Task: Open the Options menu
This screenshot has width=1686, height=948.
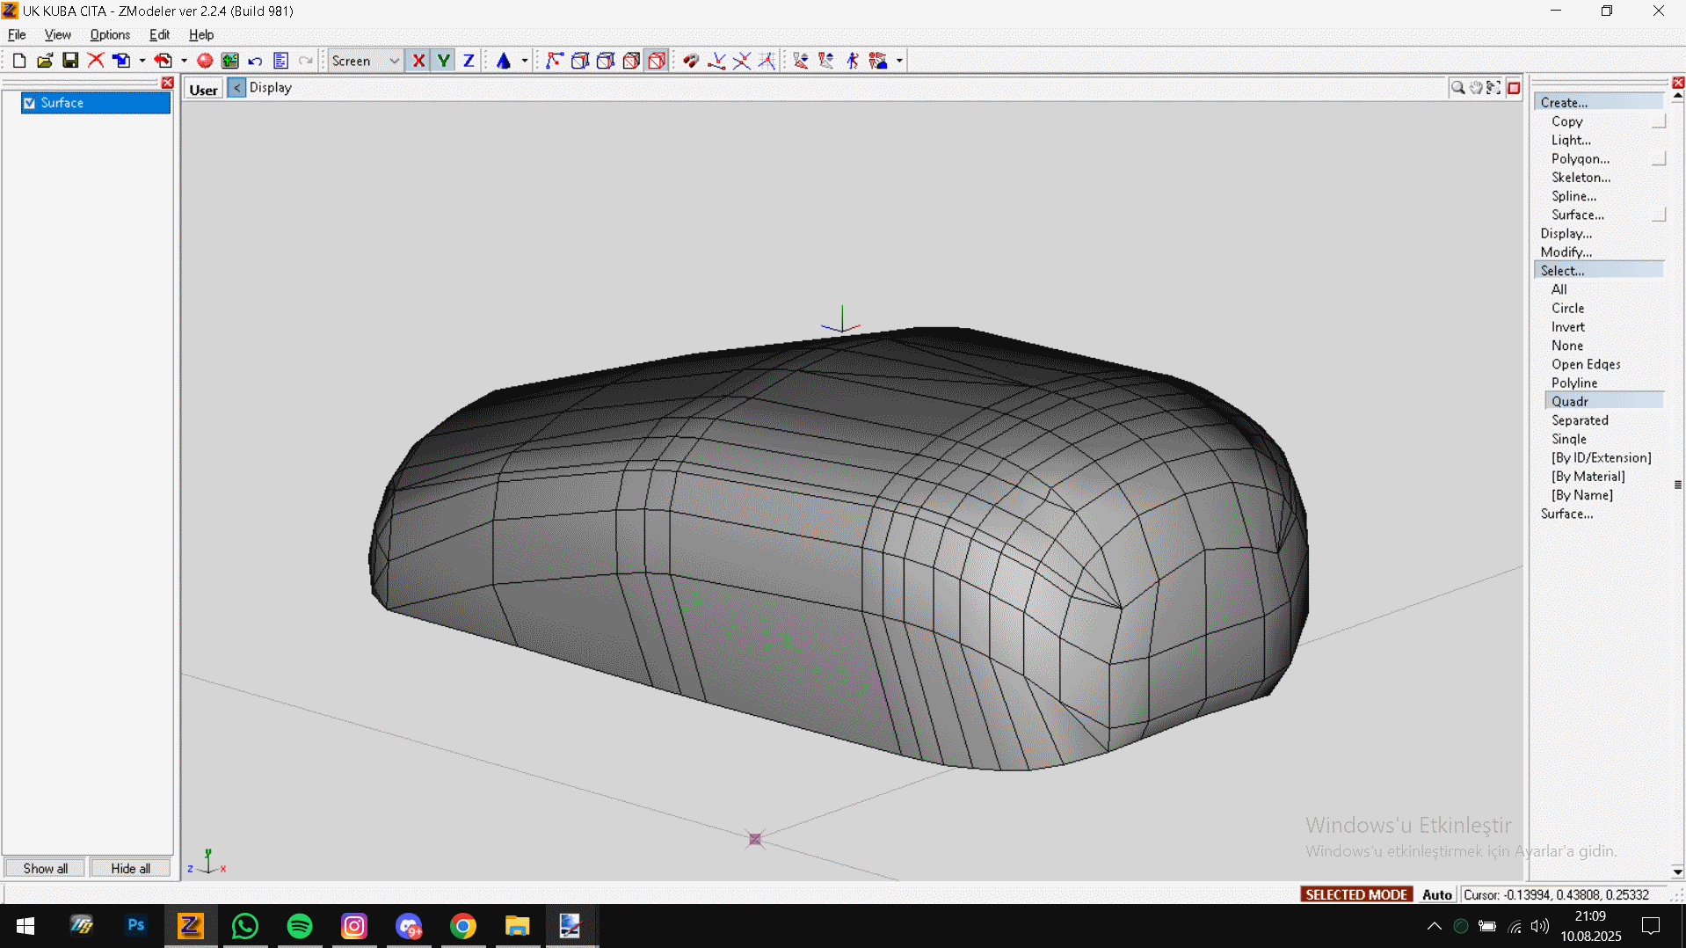Action: [x=110, y=35]
